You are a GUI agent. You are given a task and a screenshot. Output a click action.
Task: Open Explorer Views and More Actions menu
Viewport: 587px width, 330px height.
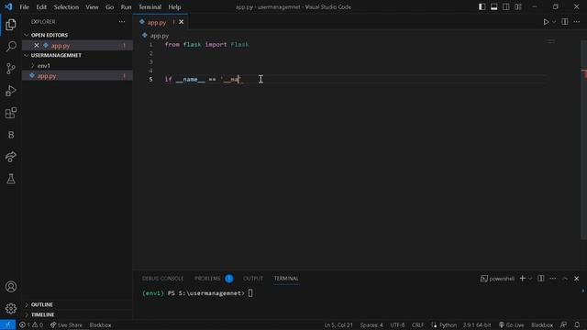[122, 22]
